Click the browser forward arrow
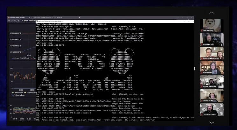Screen dimensions: 237x130 click(x=12, y=21)
